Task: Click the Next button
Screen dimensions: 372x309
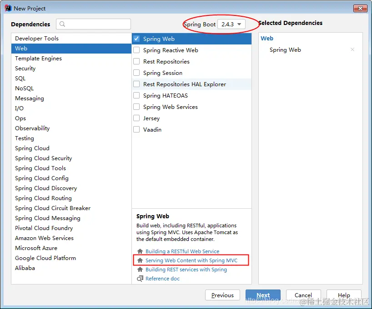Action: coord(263,295)
